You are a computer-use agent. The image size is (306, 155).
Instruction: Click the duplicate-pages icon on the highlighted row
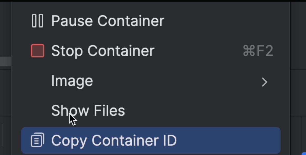coord(37,140)
